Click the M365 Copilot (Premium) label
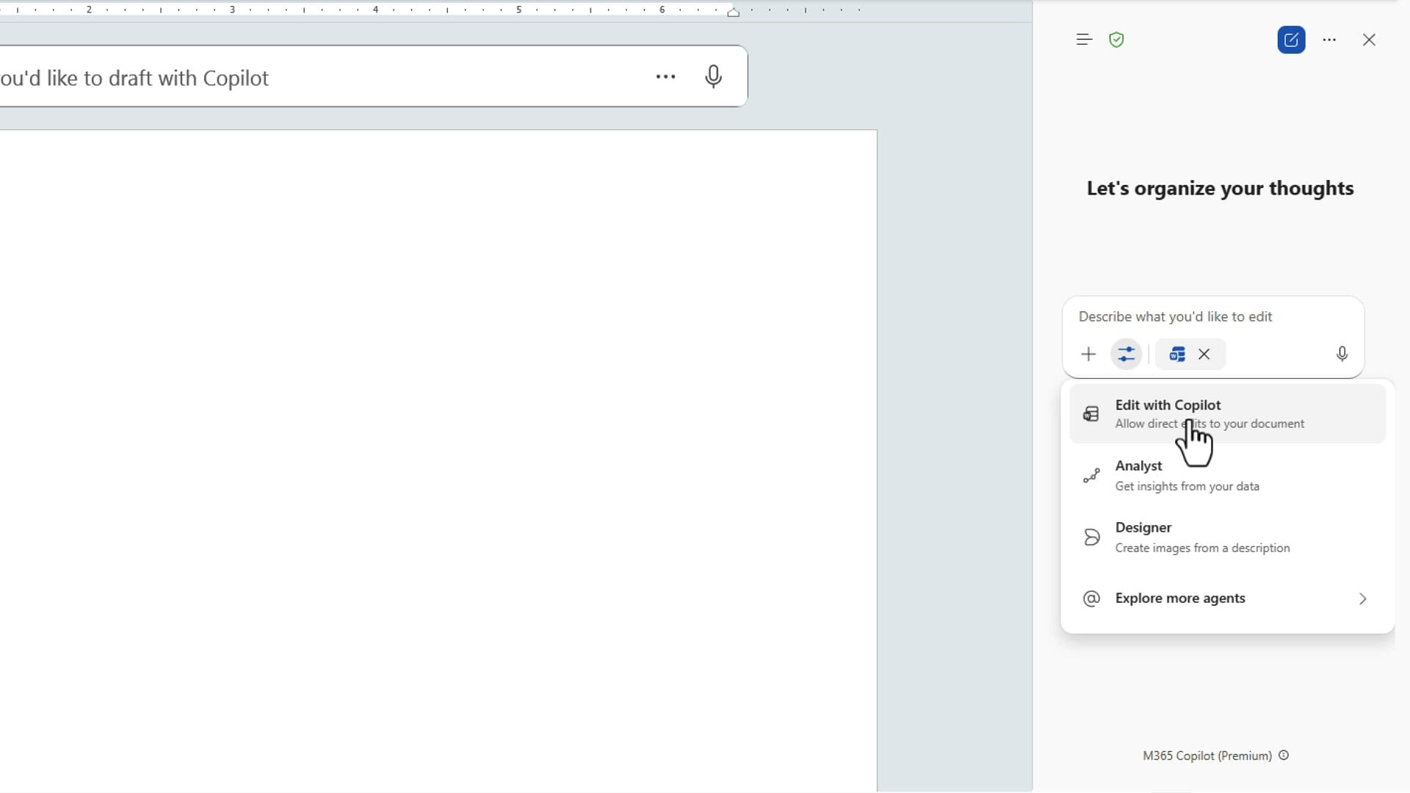1410x793 pixels. pos(1207,756)
